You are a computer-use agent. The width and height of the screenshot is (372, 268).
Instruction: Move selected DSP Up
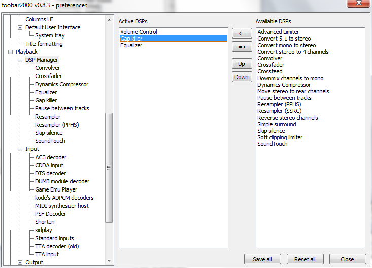tap(242, 64)
